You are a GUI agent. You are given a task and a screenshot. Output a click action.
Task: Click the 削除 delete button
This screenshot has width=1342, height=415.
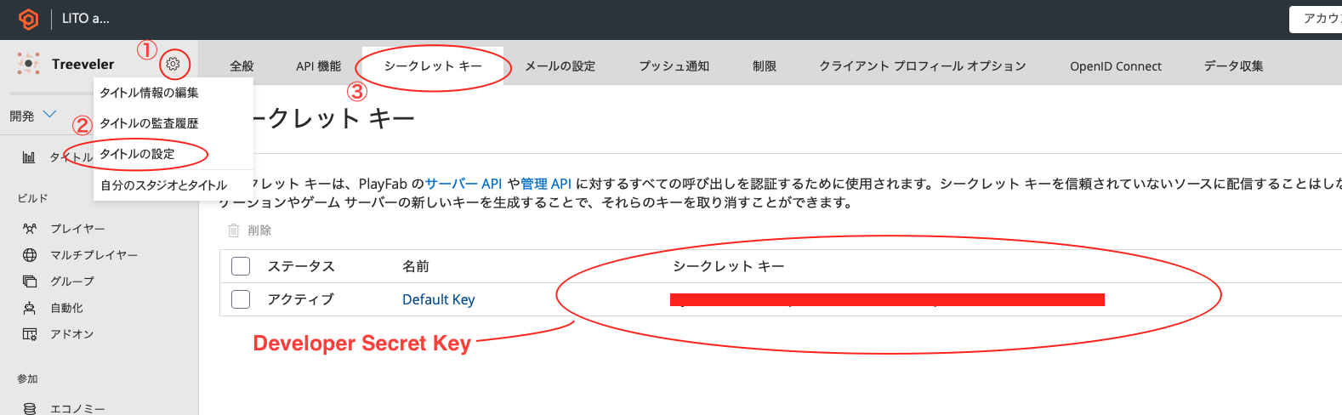click(x=250, y=230)
